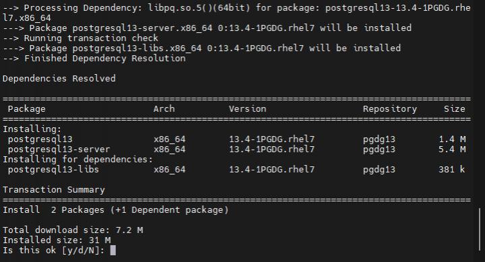Click the Install 2 Packages summary line

[115, 209]
